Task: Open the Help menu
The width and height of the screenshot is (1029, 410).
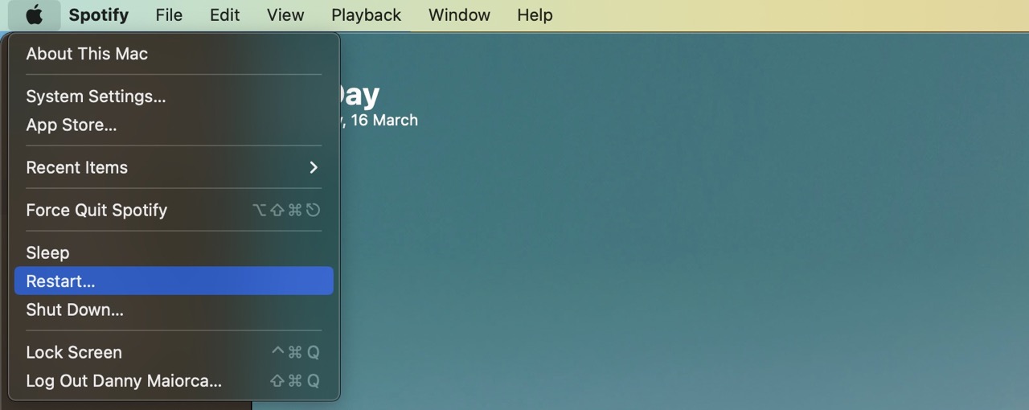Action: pos(535,15)
